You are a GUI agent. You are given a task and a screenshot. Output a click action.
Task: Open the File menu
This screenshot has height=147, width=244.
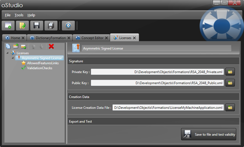point(8,15)
